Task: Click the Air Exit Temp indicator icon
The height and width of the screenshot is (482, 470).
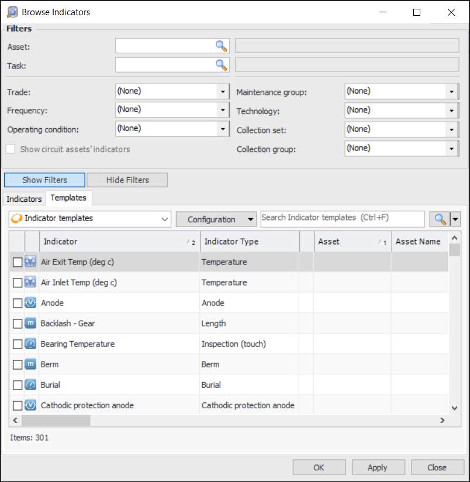Action: (x=31, y=262)
